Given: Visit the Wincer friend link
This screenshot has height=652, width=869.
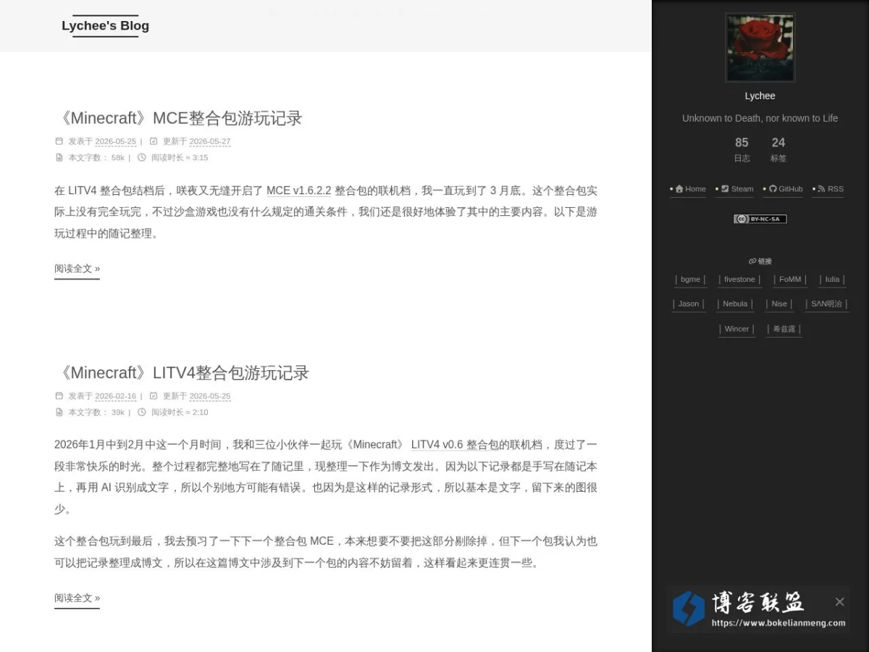Looking at the screenshot, I should point(736,329).
